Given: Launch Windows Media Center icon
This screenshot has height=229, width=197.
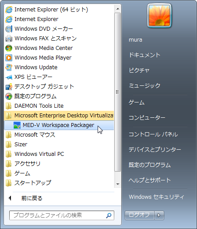Looking at the screenshot, I should (9, 48).
